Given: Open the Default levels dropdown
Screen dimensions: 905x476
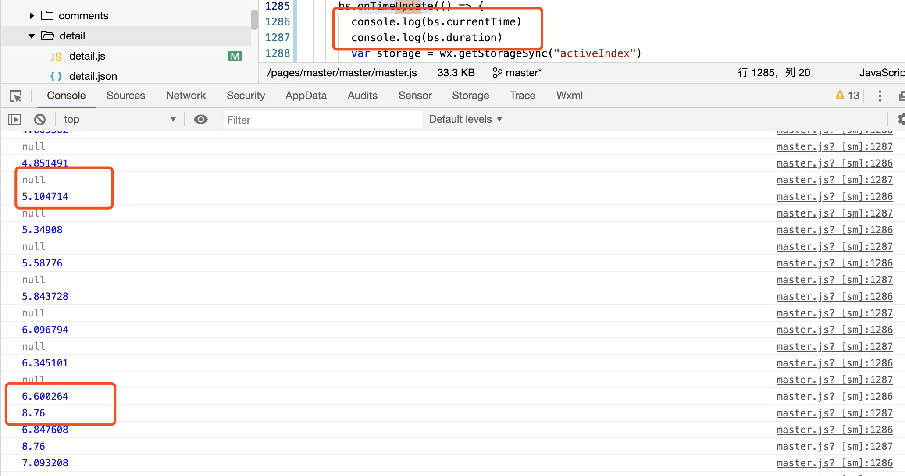Looking at the screenshot, I should point(465,119).
